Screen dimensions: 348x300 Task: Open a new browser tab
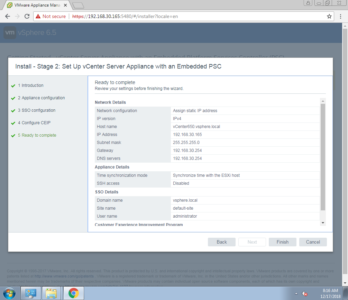(x=78, y=5)
